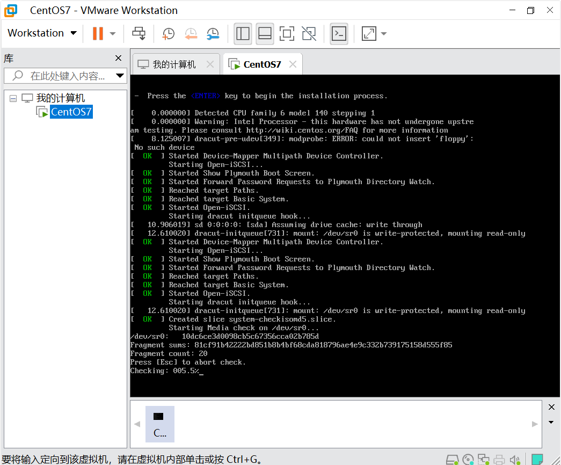Focus the library search box
Viewport: 561px width, 465px height.
click(x=65, y=76)
